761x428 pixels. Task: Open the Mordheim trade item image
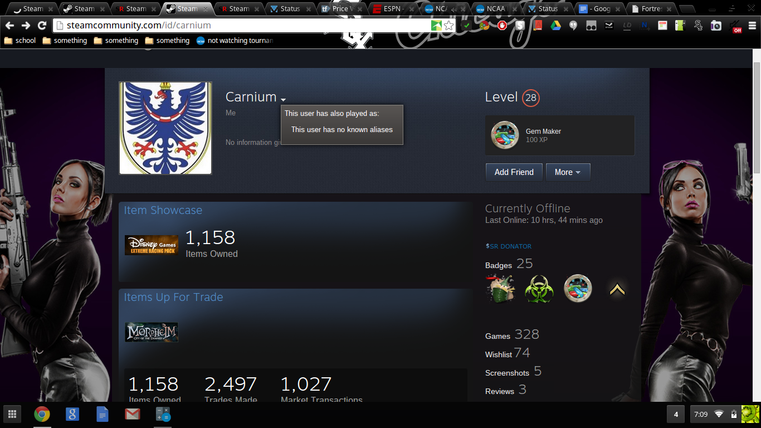click(152, 332)
